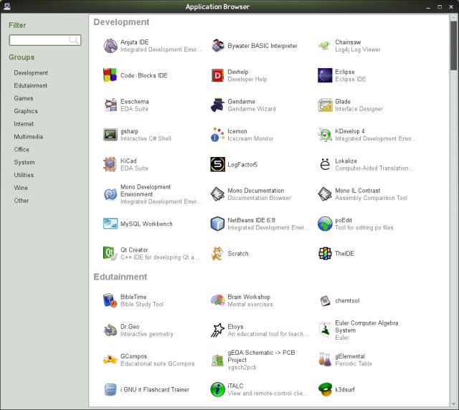Click the scrollbar up arrow
The image size is (459, 410).
coord(453,18)
